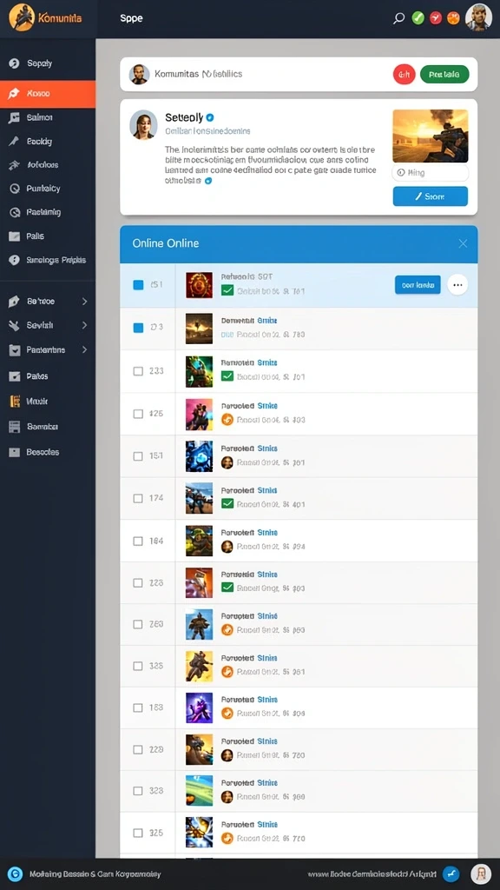The image size is (500, 890).
Task: Close the Online Online panel with the X
Action: (463, 243)
